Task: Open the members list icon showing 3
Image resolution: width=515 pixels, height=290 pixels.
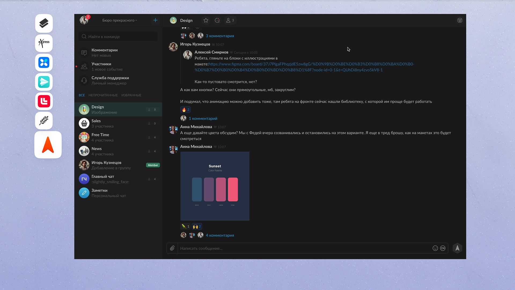Action: (230, 20)
